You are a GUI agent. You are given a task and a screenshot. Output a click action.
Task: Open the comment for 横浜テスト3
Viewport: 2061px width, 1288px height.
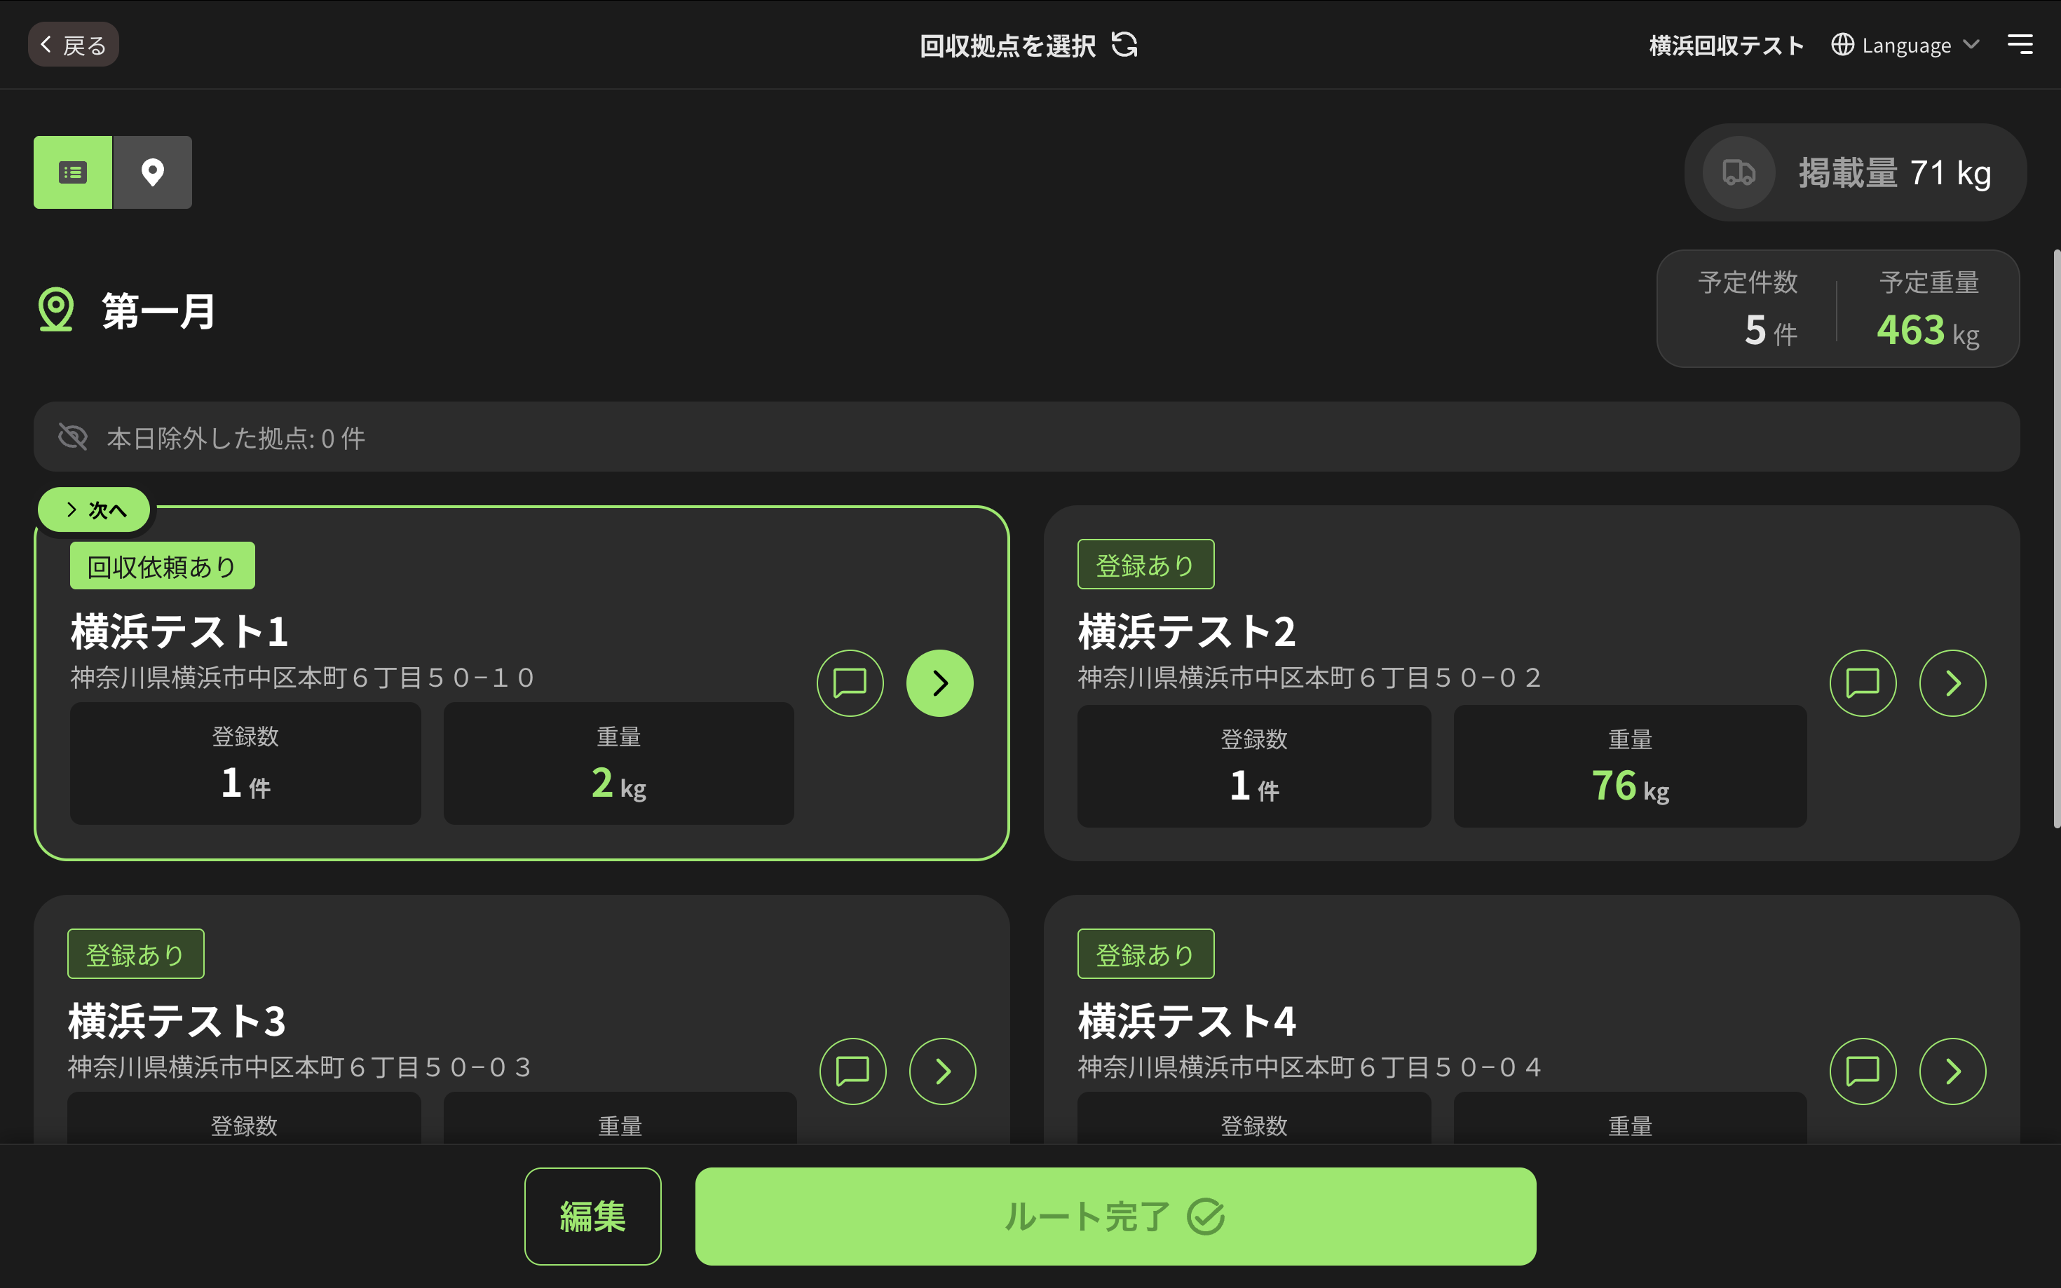click(x=853, y=1071)
